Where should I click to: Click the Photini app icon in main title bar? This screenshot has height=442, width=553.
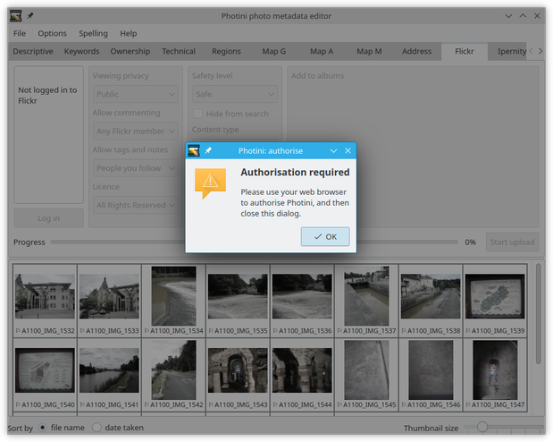tap(16, 16)
